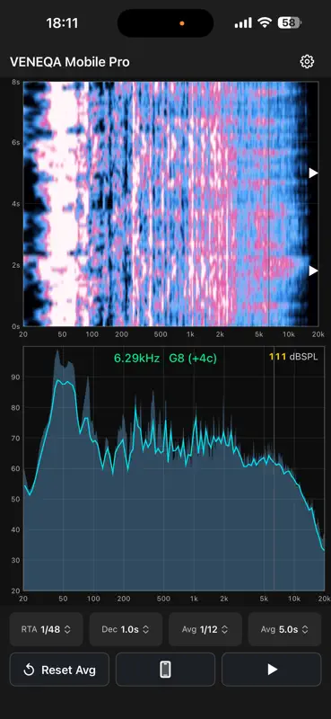Viewport: 331px width, 719px height.
Task: Open the RTA 1/48 resolution dropdown
Action: 47,629
